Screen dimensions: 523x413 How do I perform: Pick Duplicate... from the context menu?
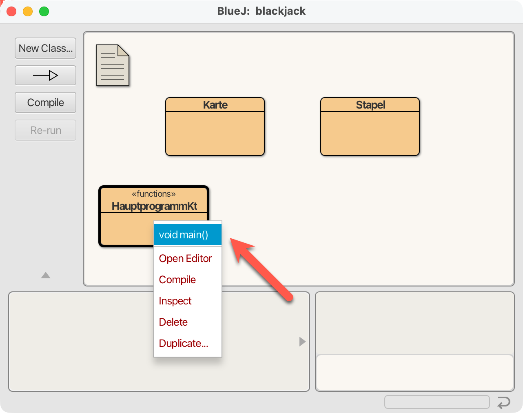(184, 344)
